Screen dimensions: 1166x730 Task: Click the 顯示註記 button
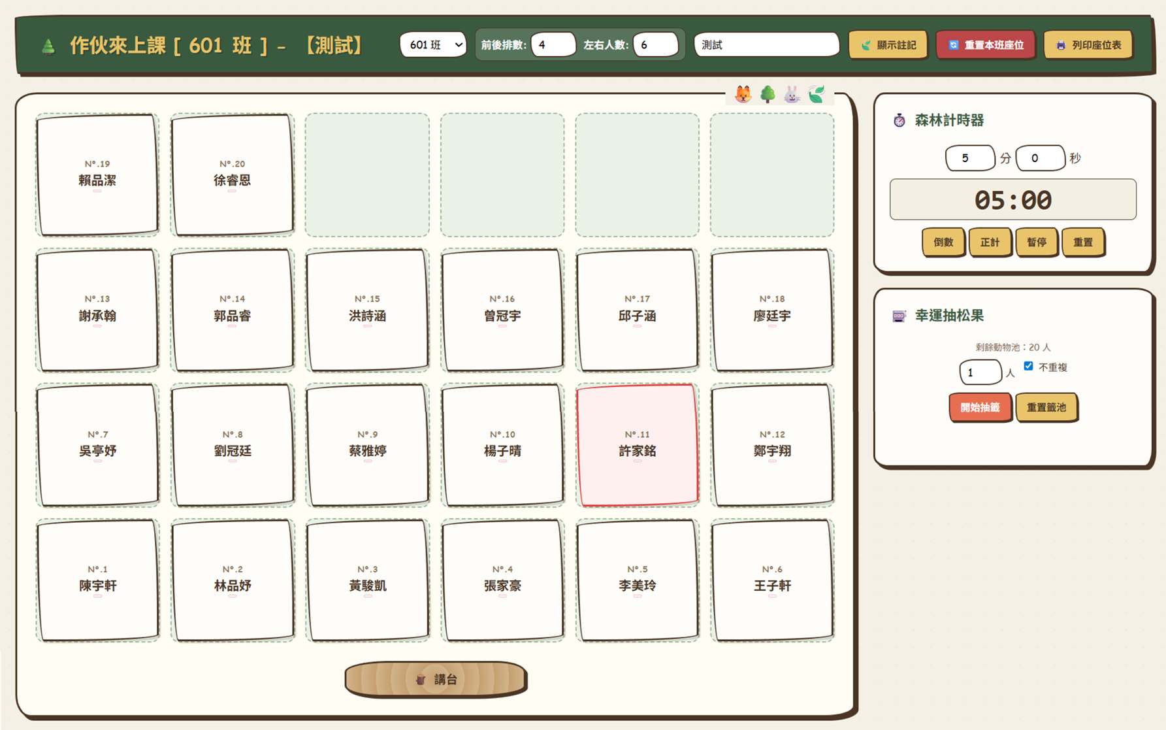coord(888,45)
